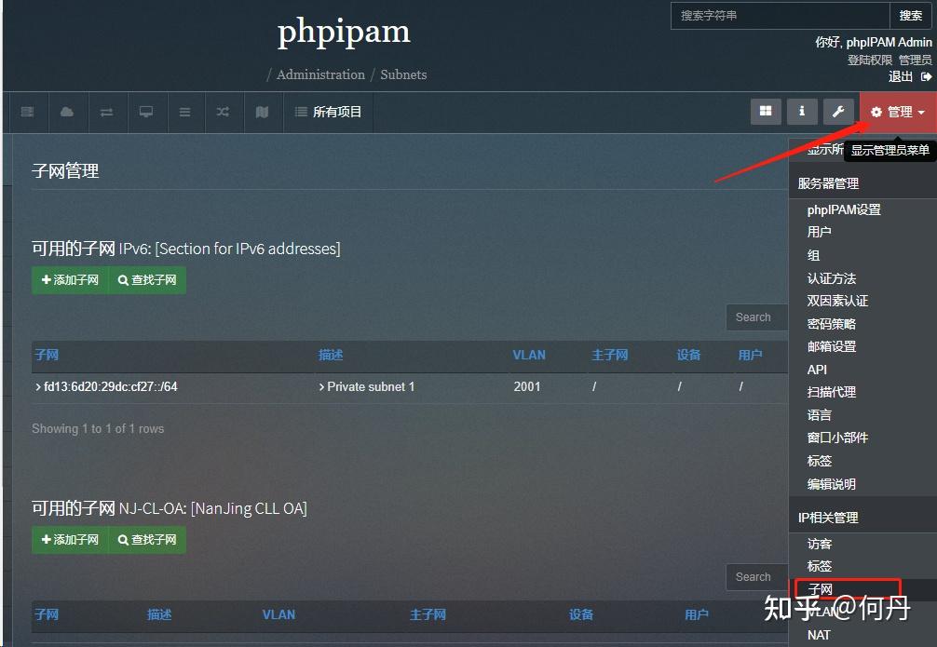Screen dimensions: 937x647
Task: Open 邮箱设置 in the admin menu
Action: point(831,346)
